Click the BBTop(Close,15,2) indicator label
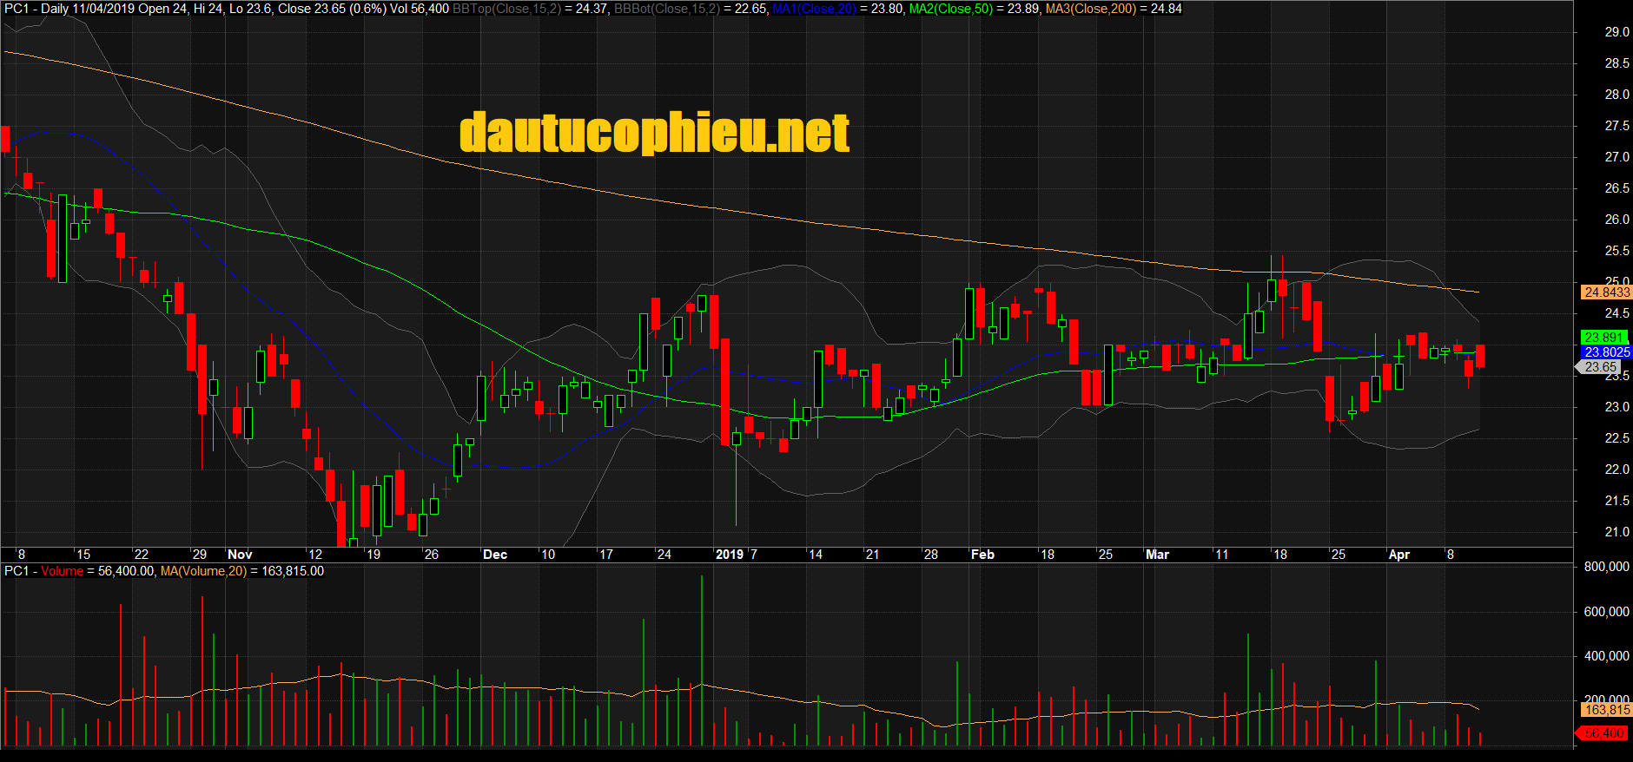 (x=506, y=9)
